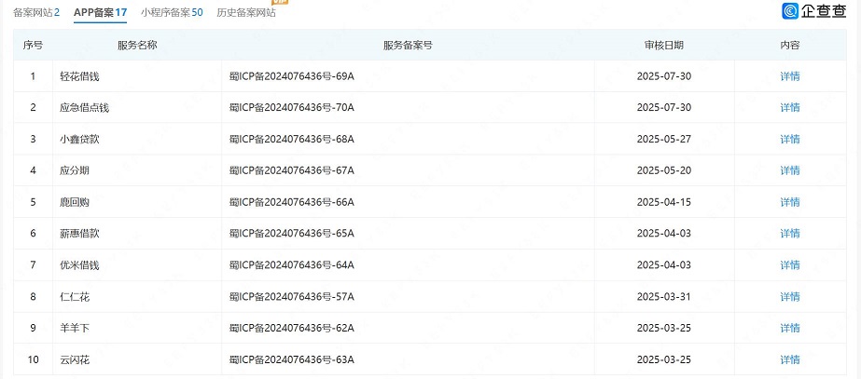Screen dimensions: 861x379
Task: View 详情 of 云闪花
Action: (790, 359)
